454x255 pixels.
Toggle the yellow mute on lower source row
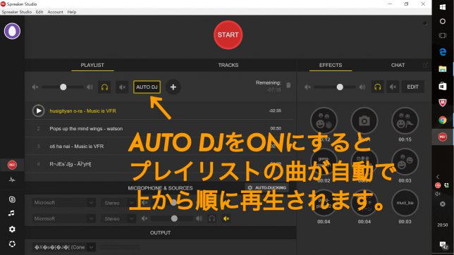(226, 218)
